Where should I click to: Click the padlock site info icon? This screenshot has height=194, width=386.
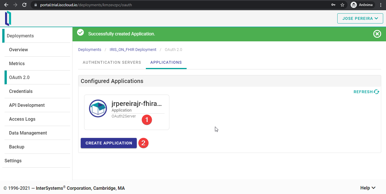35,5
